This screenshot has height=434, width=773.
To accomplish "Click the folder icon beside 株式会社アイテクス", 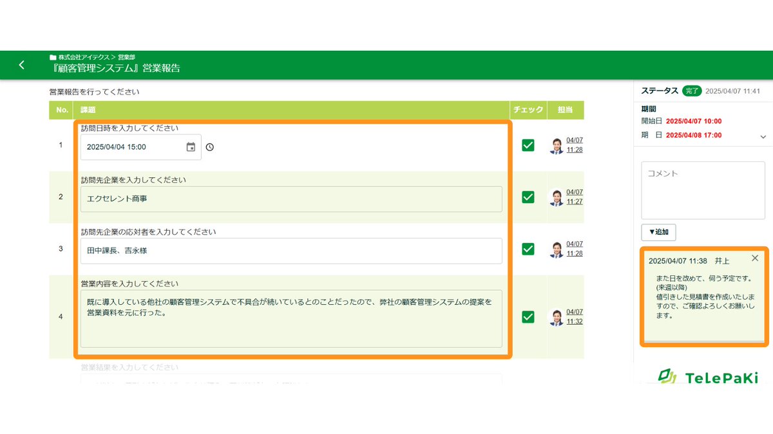I will (x=53, y=57).
